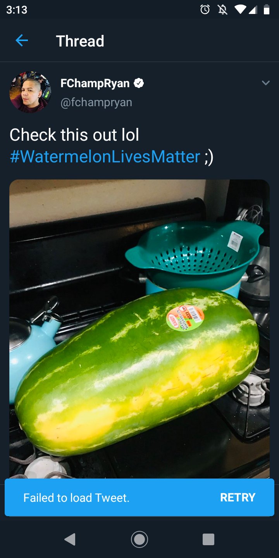This screenshot has height=558, width=279.
Task: Tap the 'Failed to load Tweet.' message
Action: [76, 498]
